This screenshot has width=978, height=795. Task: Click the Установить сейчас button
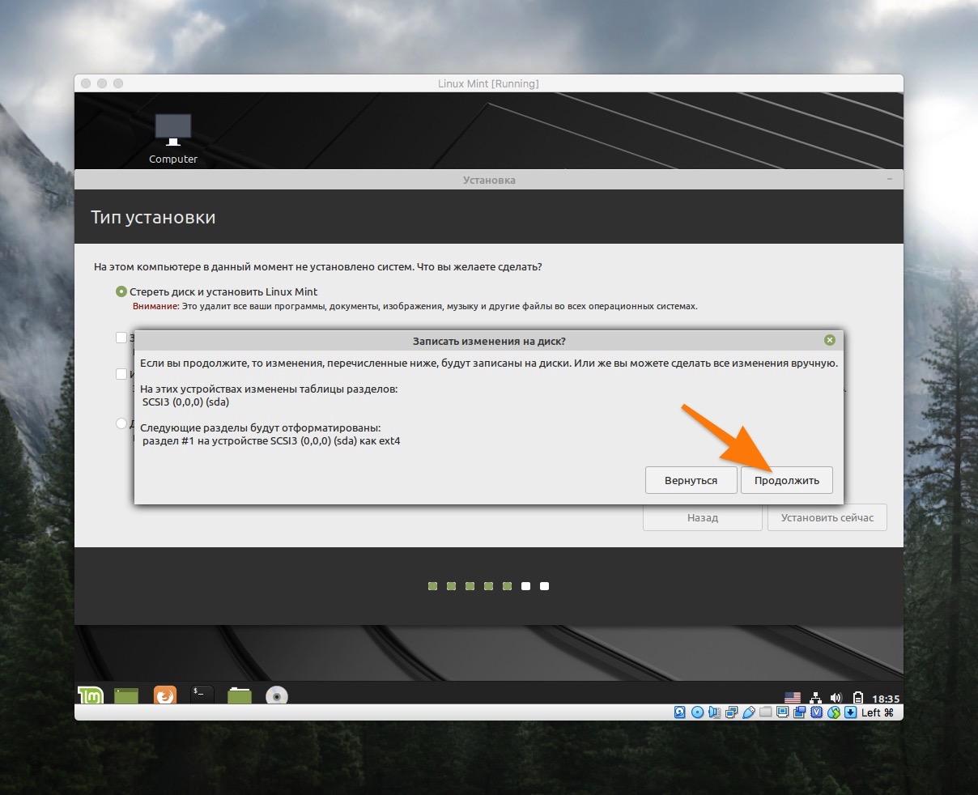[827, 518]
